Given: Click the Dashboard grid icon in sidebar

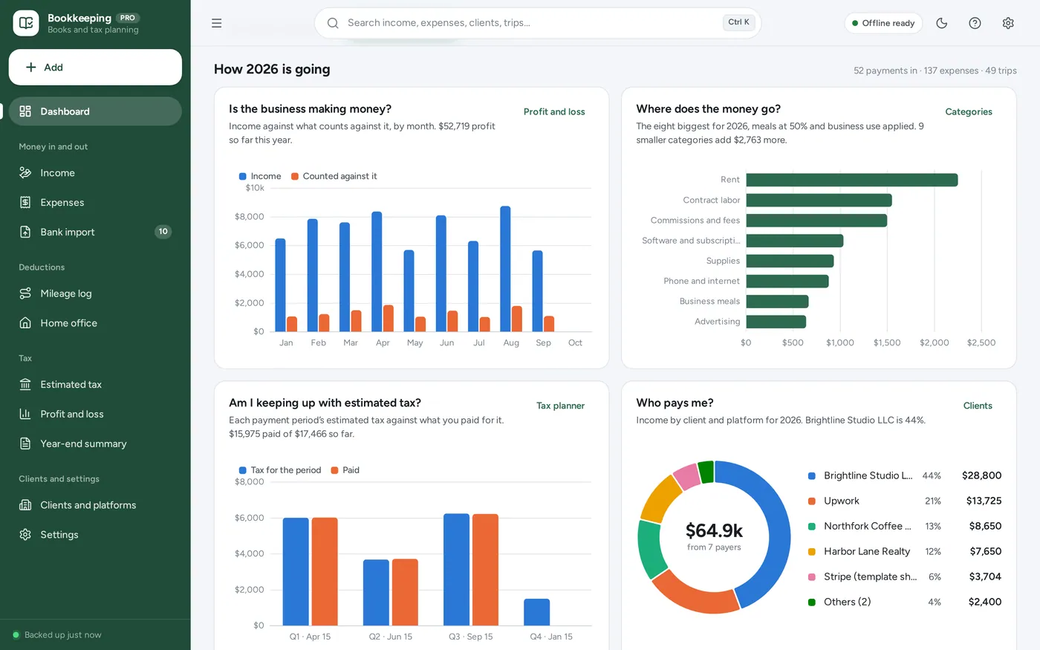Looking at the screenshot, I should [x=25, y=111].
